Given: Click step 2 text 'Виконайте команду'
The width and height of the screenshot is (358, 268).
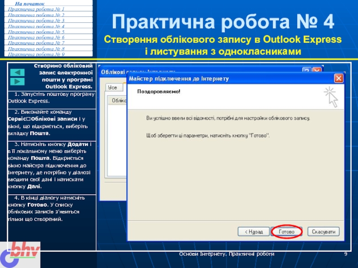Looking at the screenshot, I should pos(46,112).
